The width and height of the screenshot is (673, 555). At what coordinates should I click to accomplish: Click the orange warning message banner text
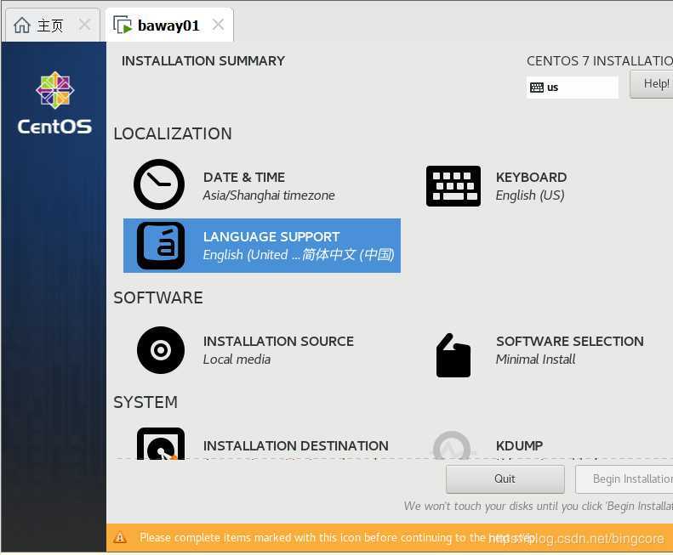click(338, 537)
